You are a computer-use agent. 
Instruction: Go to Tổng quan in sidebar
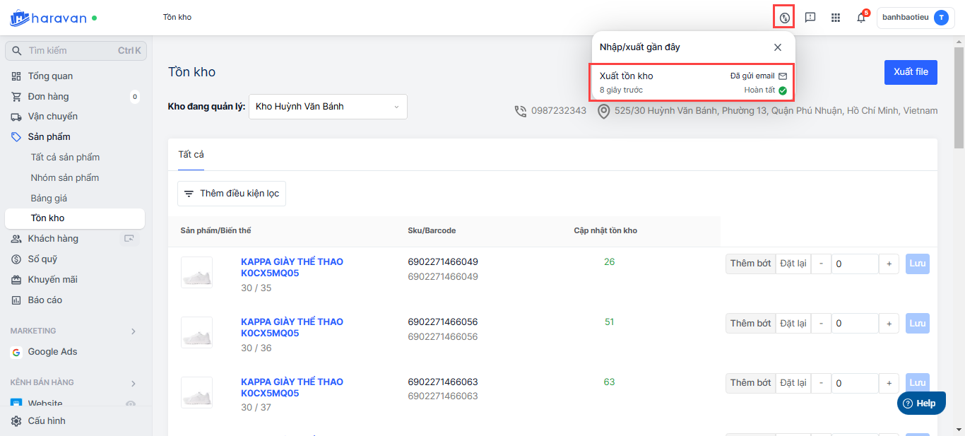point(50,76)
